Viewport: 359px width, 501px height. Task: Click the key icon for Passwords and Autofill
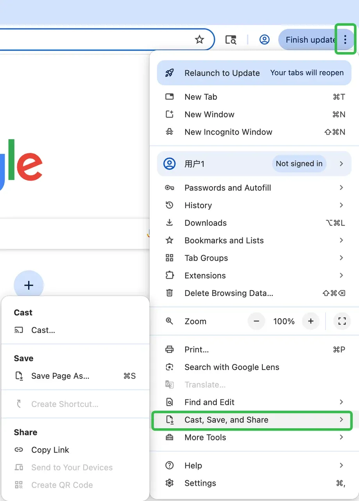point(170,188)
